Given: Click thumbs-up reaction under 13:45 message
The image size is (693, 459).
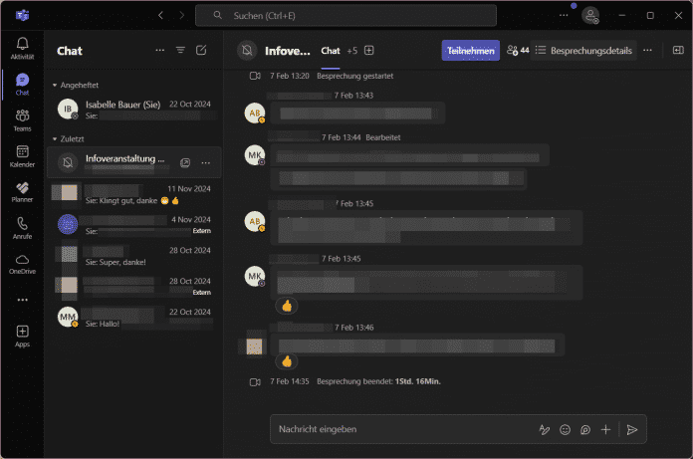Looking at the screenshot, I should tap(287, 306).
